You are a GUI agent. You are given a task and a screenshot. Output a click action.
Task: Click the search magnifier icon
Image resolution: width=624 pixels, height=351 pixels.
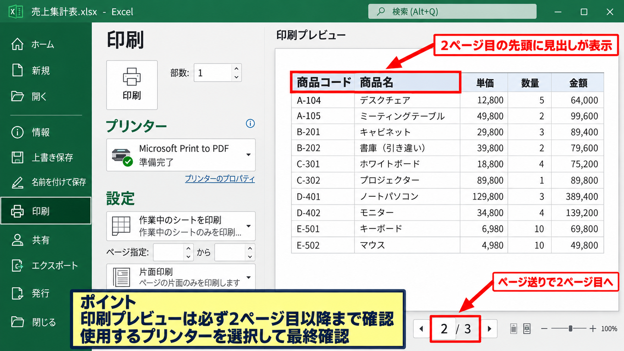tap(381, 12)
